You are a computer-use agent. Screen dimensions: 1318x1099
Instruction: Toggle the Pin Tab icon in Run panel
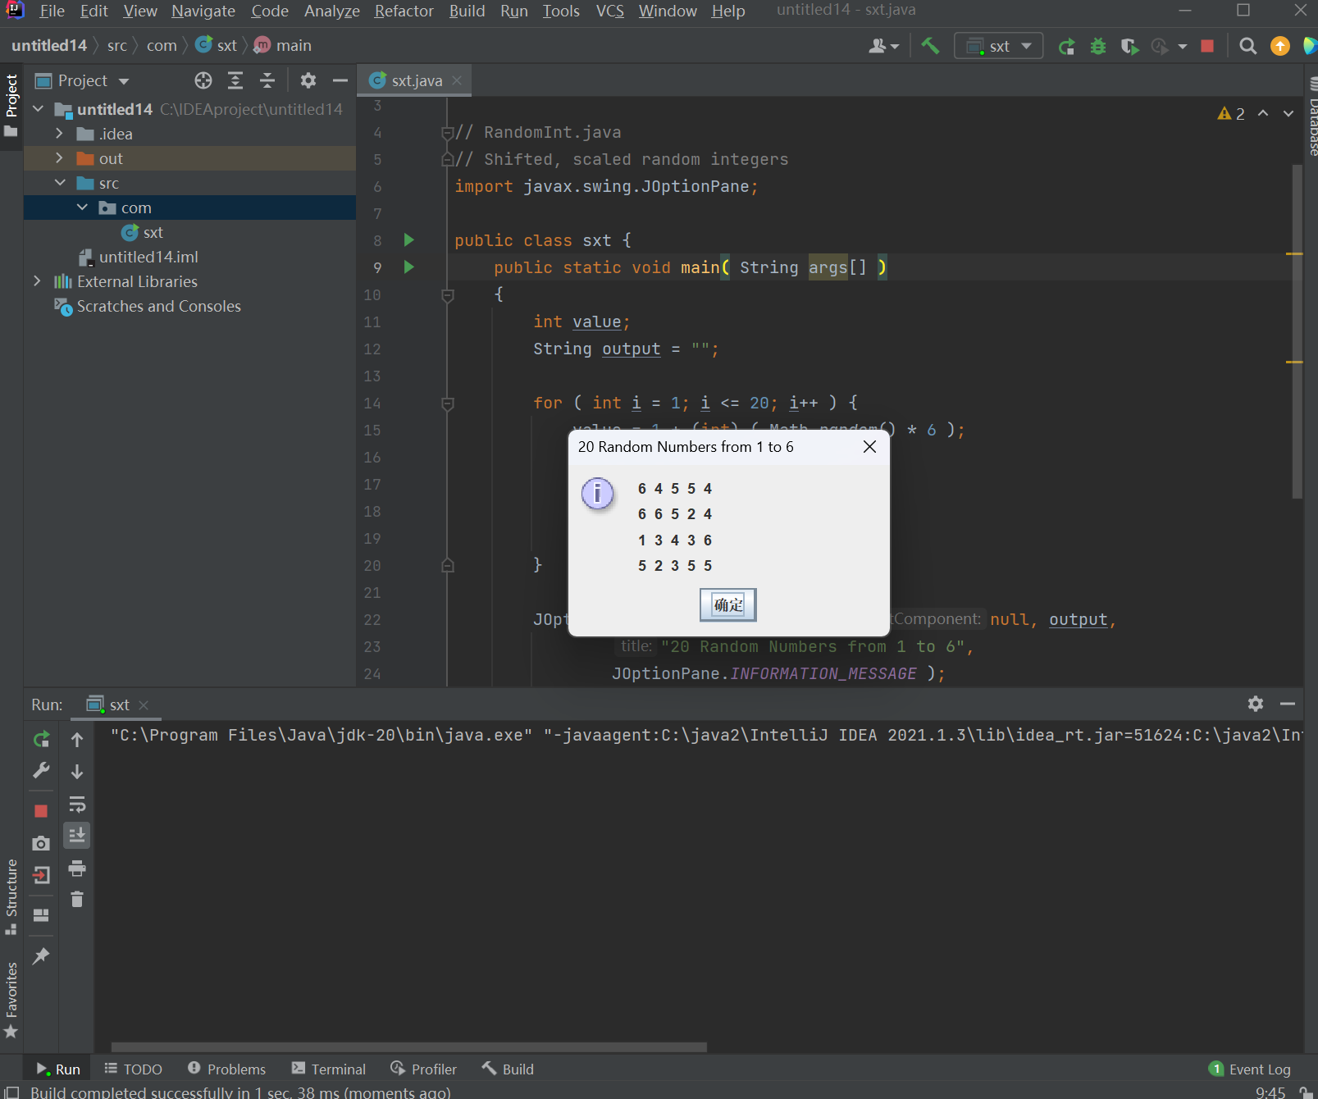41,955
